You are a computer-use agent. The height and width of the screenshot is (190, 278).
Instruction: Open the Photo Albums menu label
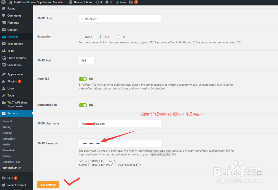point(16,58)
